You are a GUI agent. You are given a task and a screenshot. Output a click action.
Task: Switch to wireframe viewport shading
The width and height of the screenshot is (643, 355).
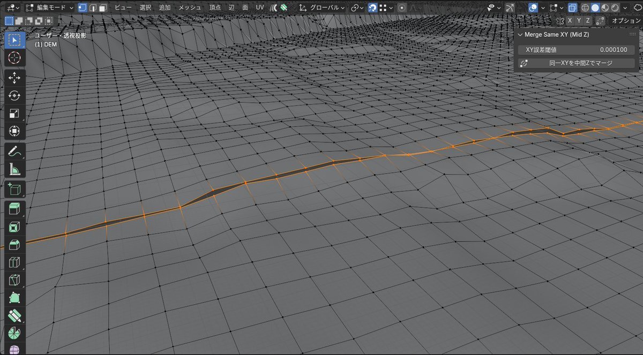click(585, 7)
